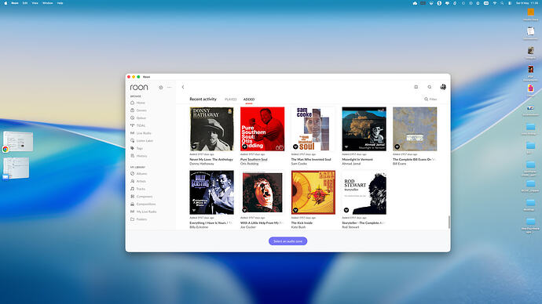Open Albums in My Library
The height and width of the screenshot is (304, 542).
138,174
